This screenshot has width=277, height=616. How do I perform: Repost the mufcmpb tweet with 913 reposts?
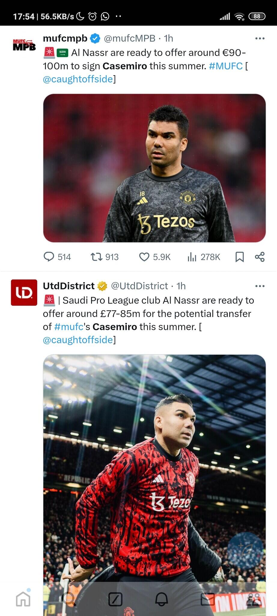[x=96, y=257]
